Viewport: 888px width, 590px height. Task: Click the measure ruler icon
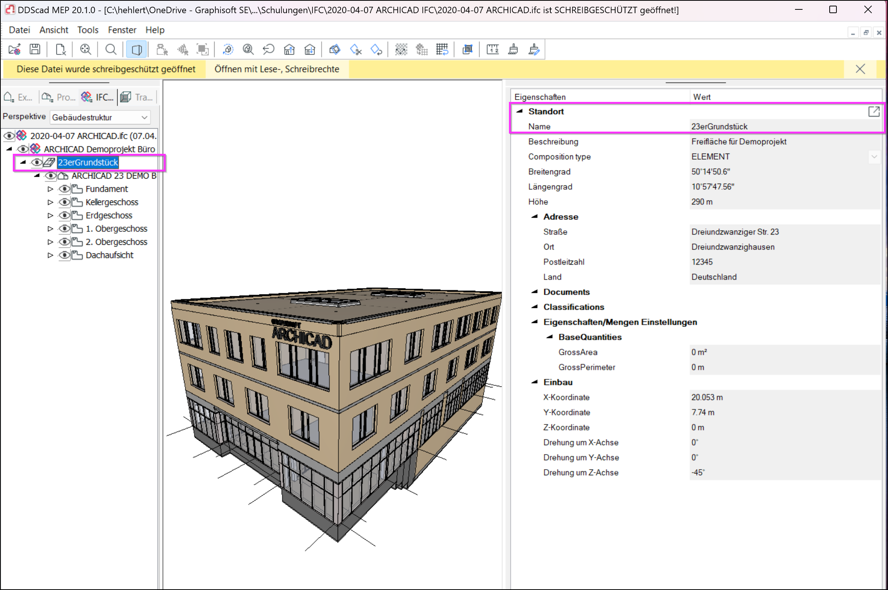click(x=493, y=49)
